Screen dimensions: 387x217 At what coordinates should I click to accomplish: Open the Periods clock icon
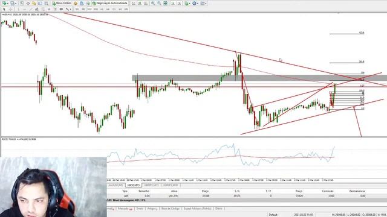tap(194, 3)
